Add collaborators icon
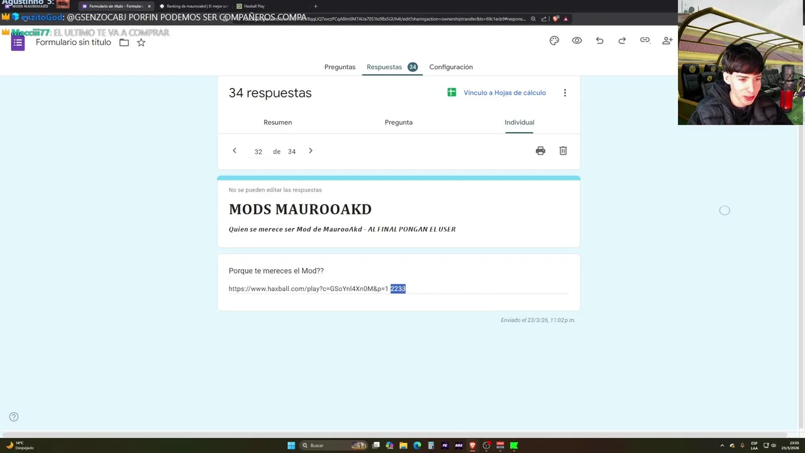The image size is (805, 453). 667,40
